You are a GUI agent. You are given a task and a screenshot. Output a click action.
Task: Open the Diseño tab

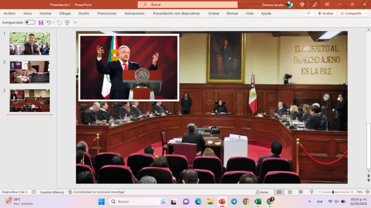click(84, 13)
